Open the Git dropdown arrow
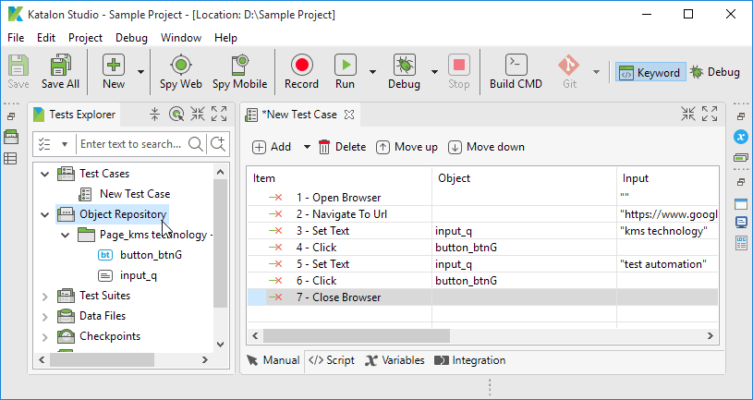Image resolution: width=753 pixels, height=400 pixels. [x=596, y=72]
